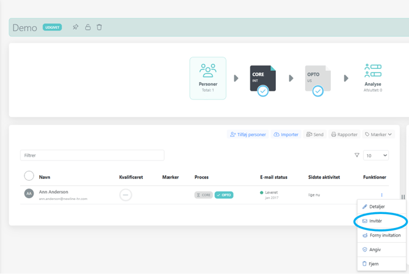409x275 pixels.
Task: Open the page size dropdown showing 10
Action: [376, 155]
